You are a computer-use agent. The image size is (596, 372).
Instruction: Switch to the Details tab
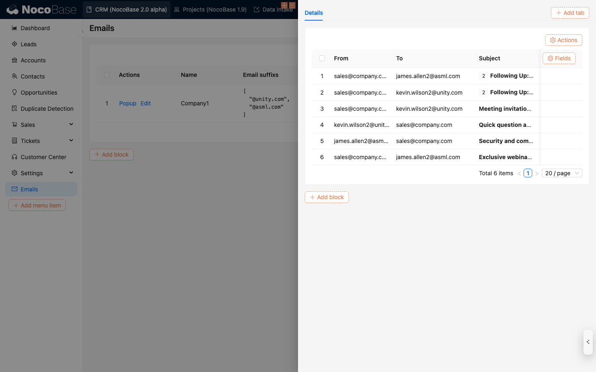coord(314,13)
